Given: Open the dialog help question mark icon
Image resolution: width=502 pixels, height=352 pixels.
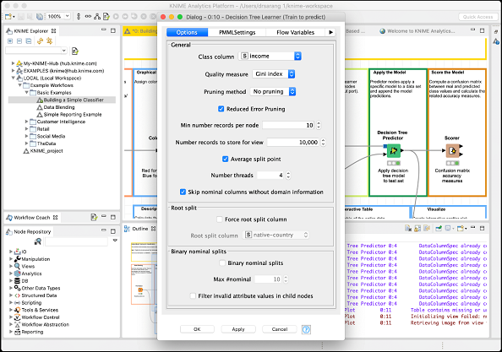Looking at the screenshot, I should (x=306, y=329).
